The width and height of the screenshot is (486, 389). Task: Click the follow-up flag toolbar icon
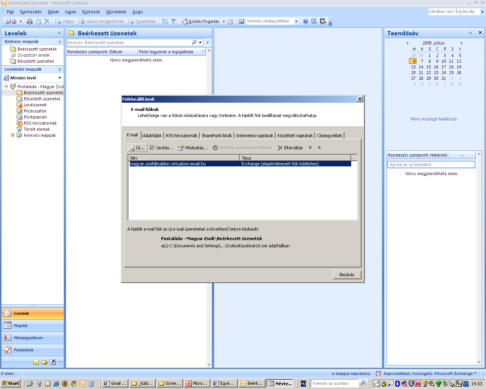(174, 21)
